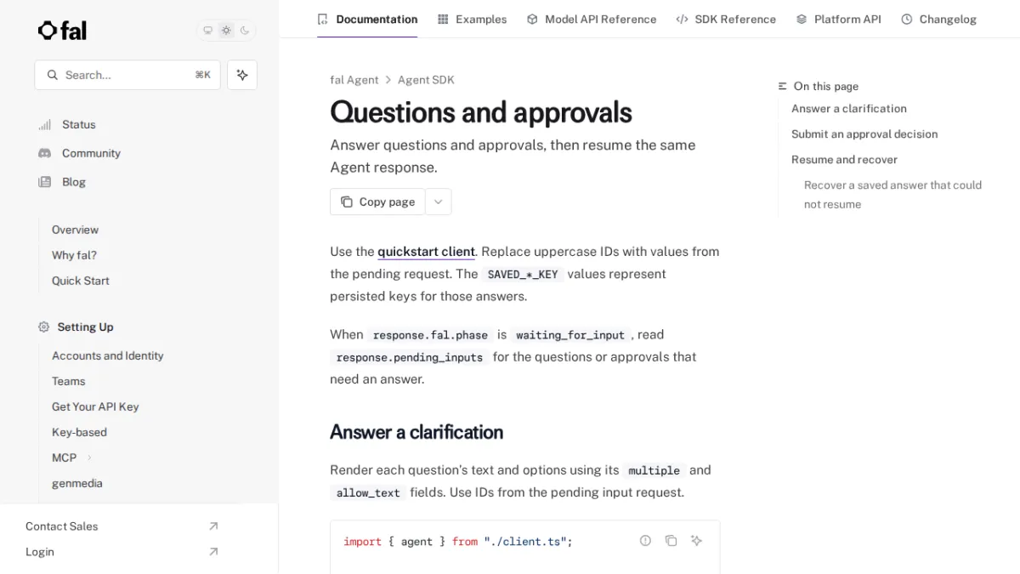Jump to Recover a saved answer outline entry

click(x=892, y=195)
